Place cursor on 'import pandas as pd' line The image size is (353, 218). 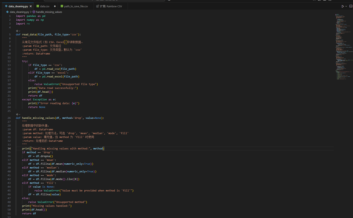[30, 16]
